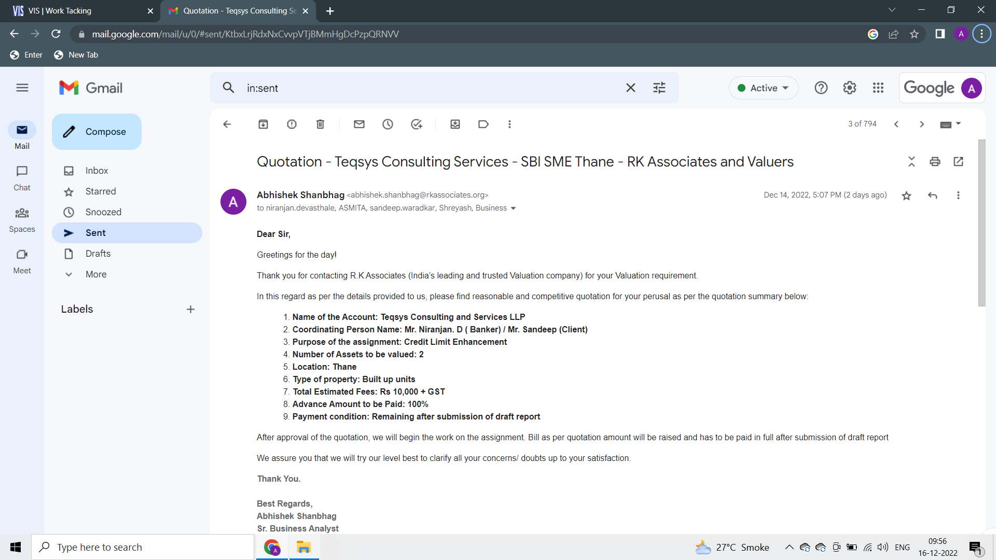The image size is (996, 560).
Task: Click the New Tab bookmark
Action: [76, 55]
